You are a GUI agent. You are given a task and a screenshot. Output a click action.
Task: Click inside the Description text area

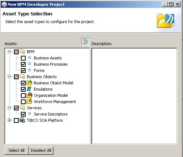pos(134,96)
